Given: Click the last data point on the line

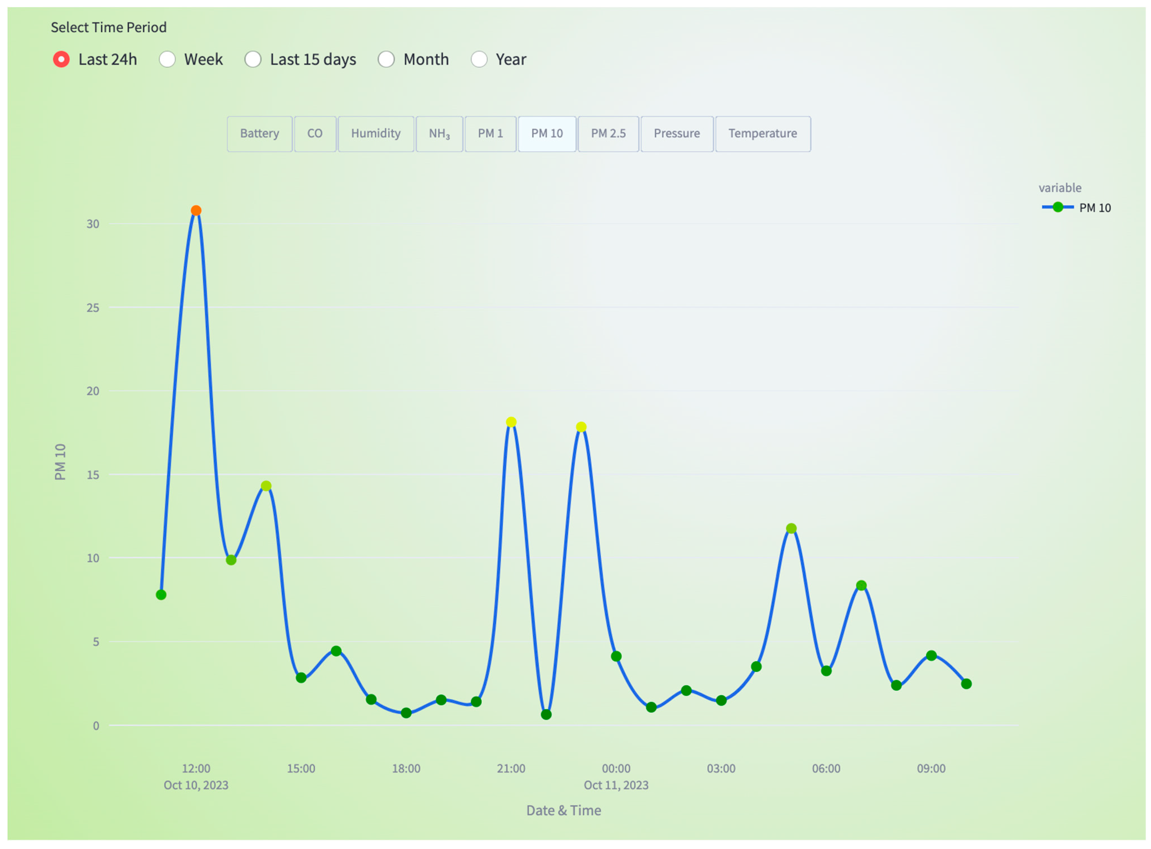Looking at the screenshot, I should click(x=966, y=684).
